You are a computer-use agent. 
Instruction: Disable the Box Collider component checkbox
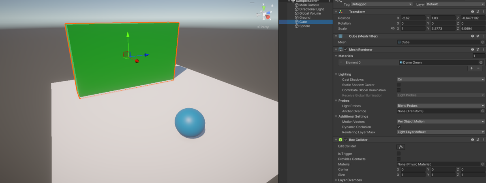point(346,140)
